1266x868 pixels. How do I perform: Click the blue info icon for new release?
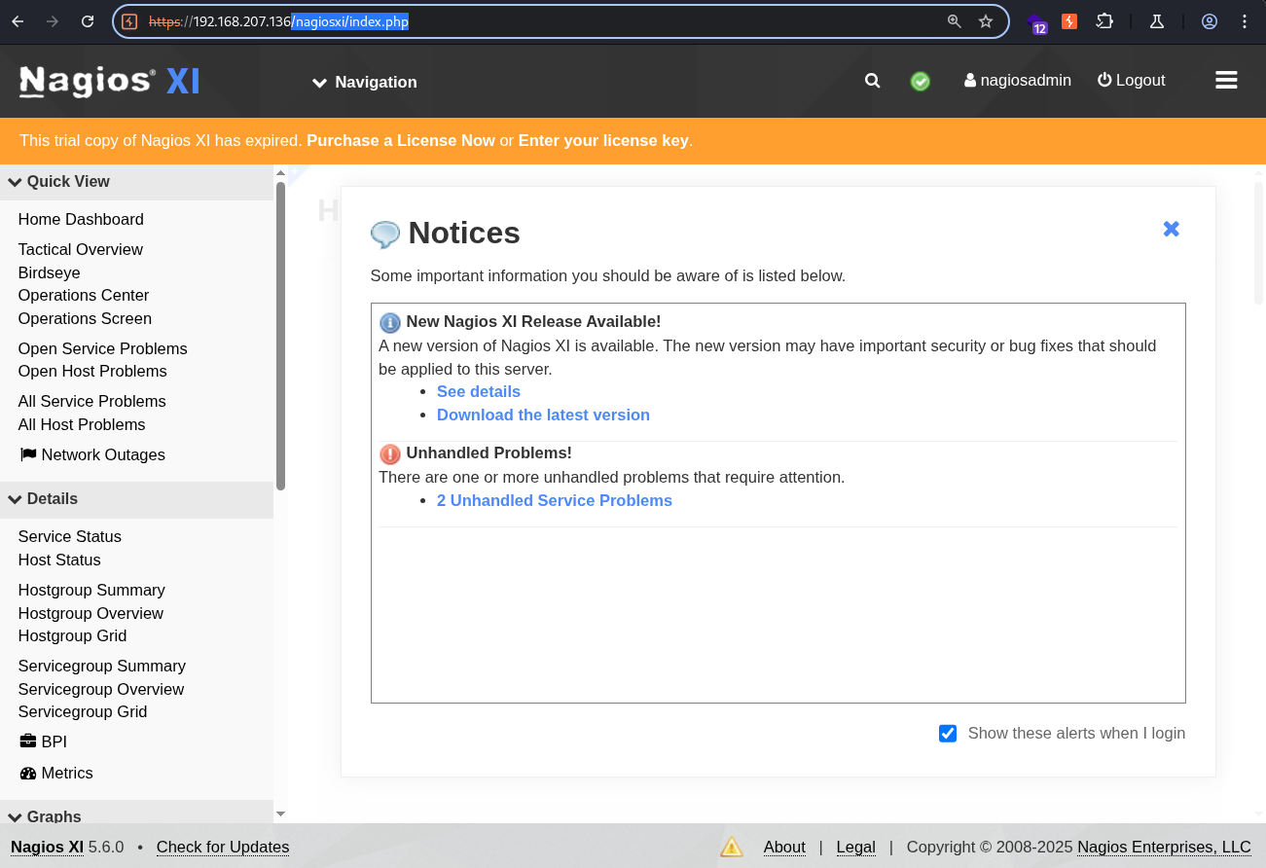coord(389,322)
